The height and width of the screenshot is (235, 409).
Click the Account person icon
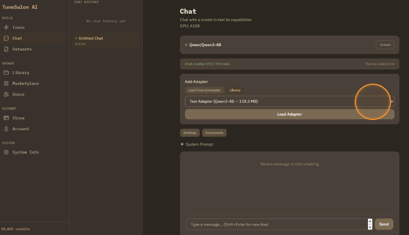6,129
